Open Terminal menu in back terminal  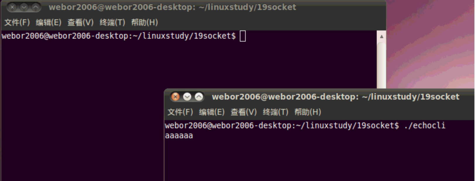[x=112, y=22]
